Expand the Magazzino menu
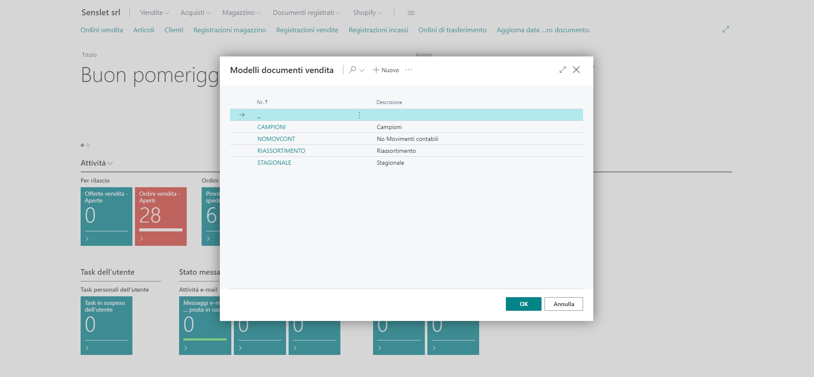 pyautogui.click(x=241, y=13)
